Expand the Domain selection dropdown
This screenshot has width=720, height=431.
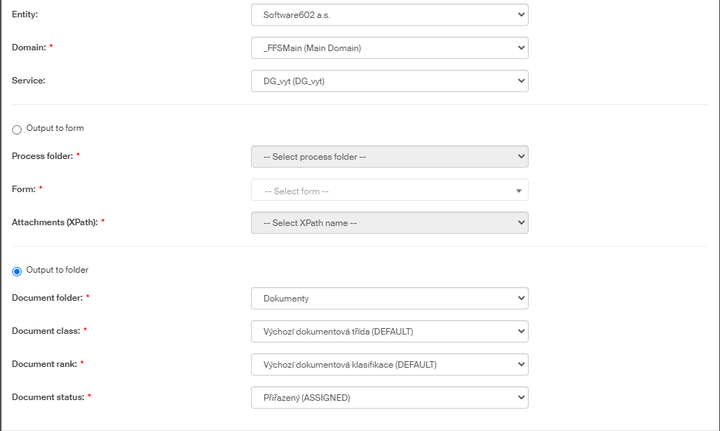tap(389, 48)
